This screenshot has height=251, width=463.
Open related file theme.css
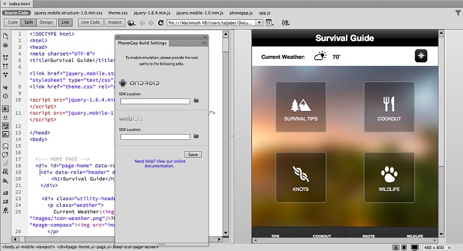(x=118, y=13)
